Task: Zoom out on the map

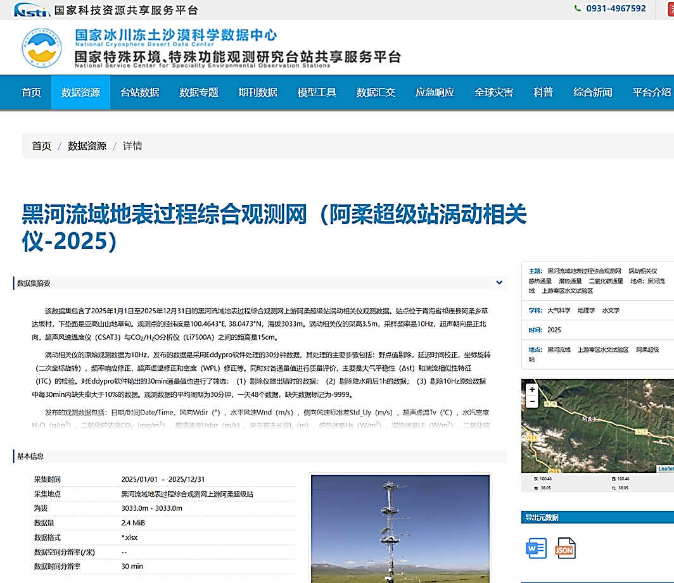Action: click(x=532, y=401)
